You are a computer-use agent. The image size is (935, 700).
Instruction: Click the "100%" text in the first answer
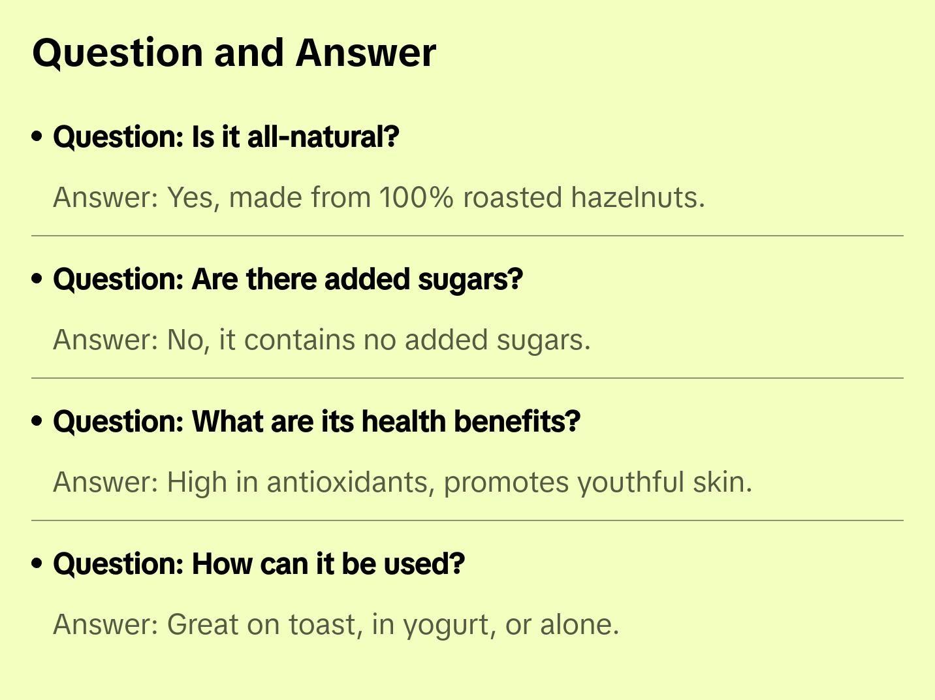(416, 197)
